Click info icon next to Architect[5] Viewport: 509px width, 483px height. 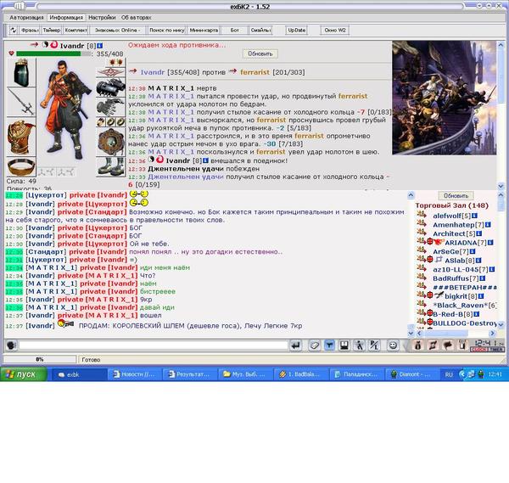coord(479,234)
